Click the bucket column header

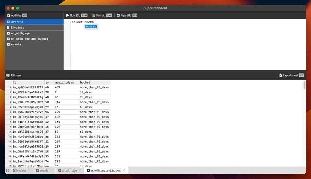point(85,83)
